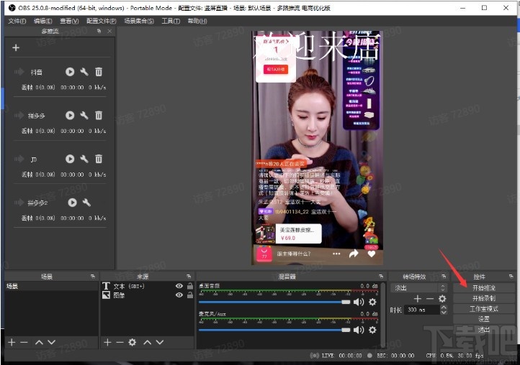The image size is (520, 365).
Task: Toggle visibility of 图像 source
Action: click(179, 295)
